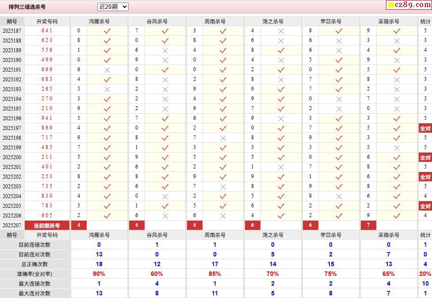Click the 总正确次数 row label

(34, 264)
